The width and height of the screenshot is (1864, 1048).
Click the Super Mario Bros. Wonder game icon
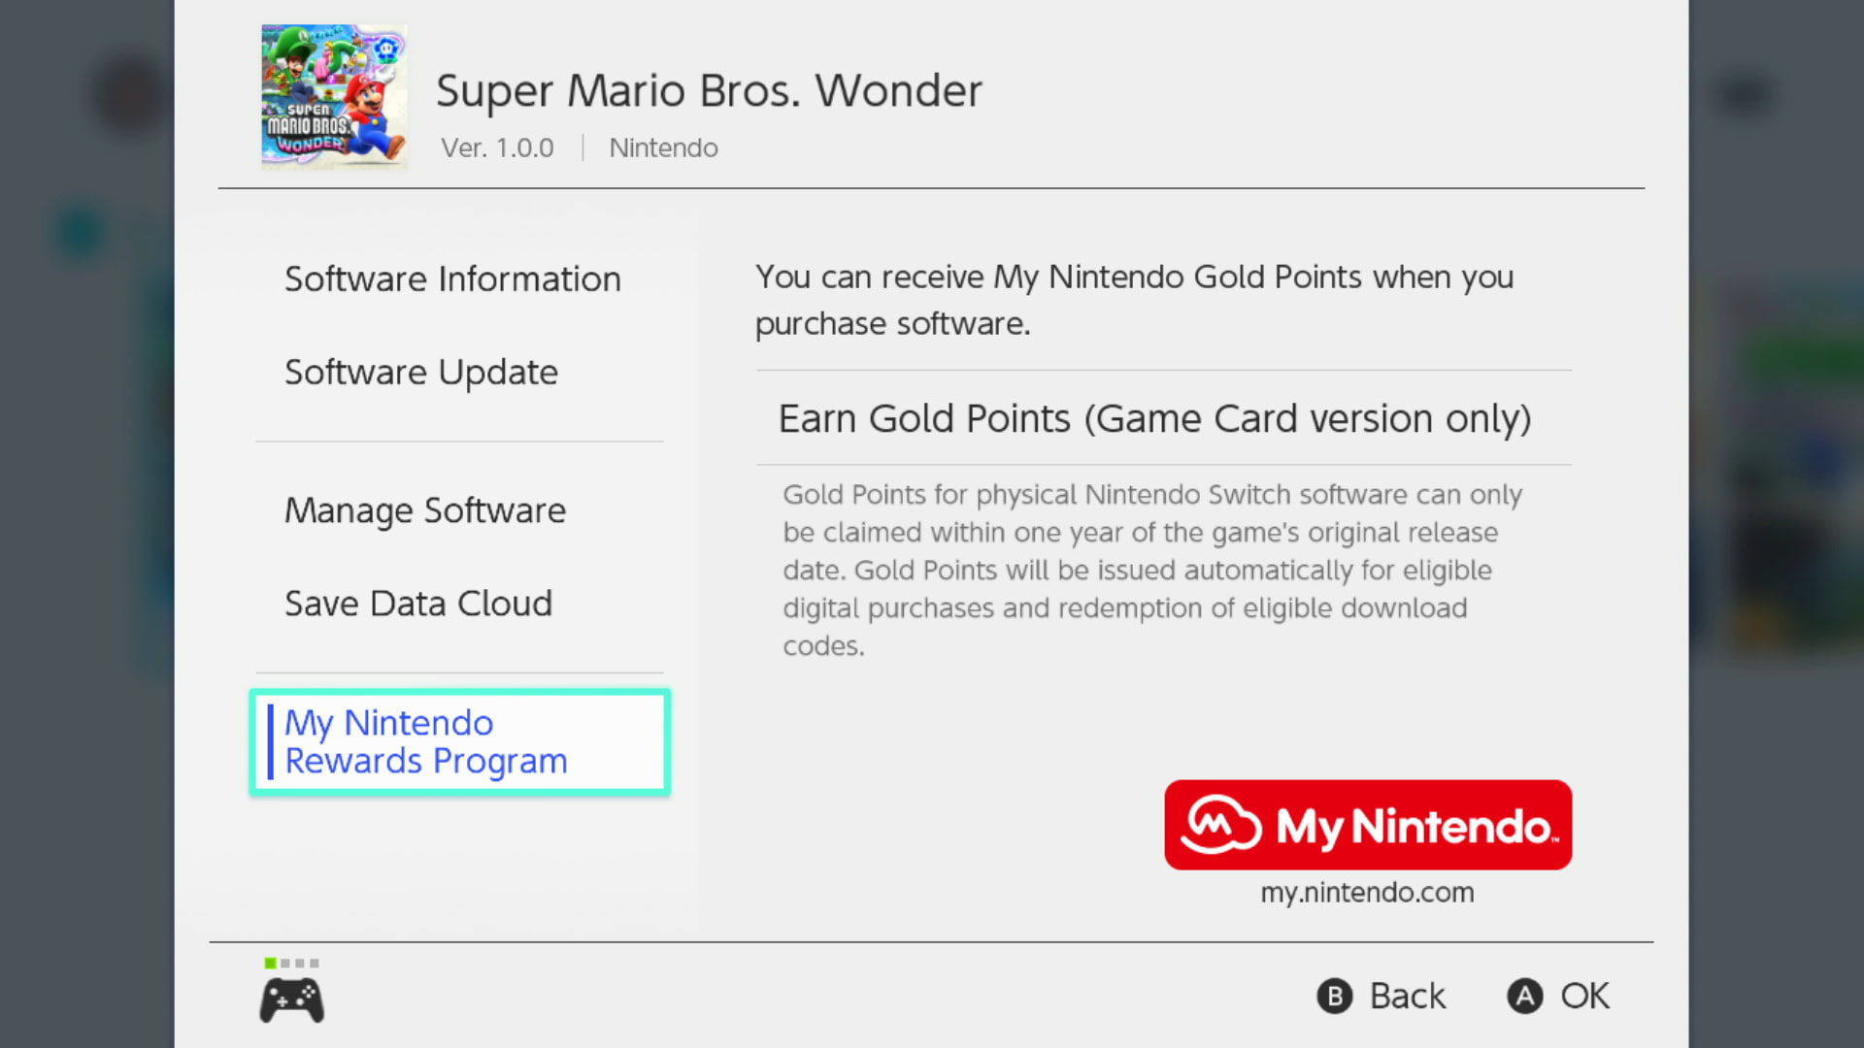333,97
